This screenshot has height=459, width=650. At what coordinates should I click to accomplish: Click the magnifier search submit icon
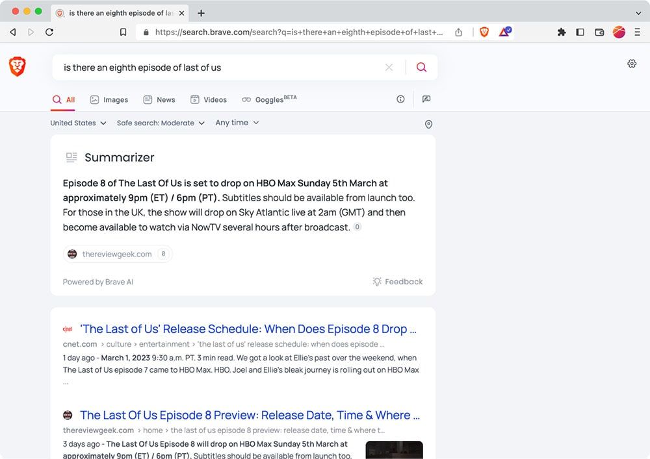pos(421,68)
